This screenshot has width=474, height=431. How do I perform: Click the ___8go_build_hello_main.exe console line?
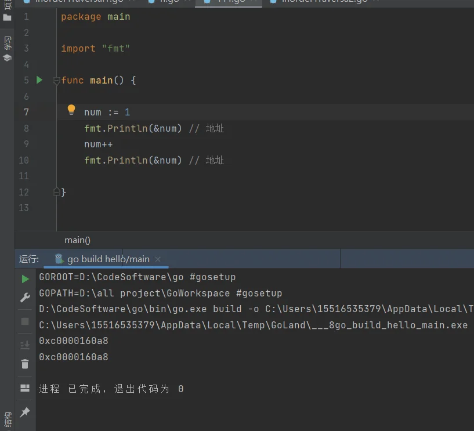coord(254,325)
